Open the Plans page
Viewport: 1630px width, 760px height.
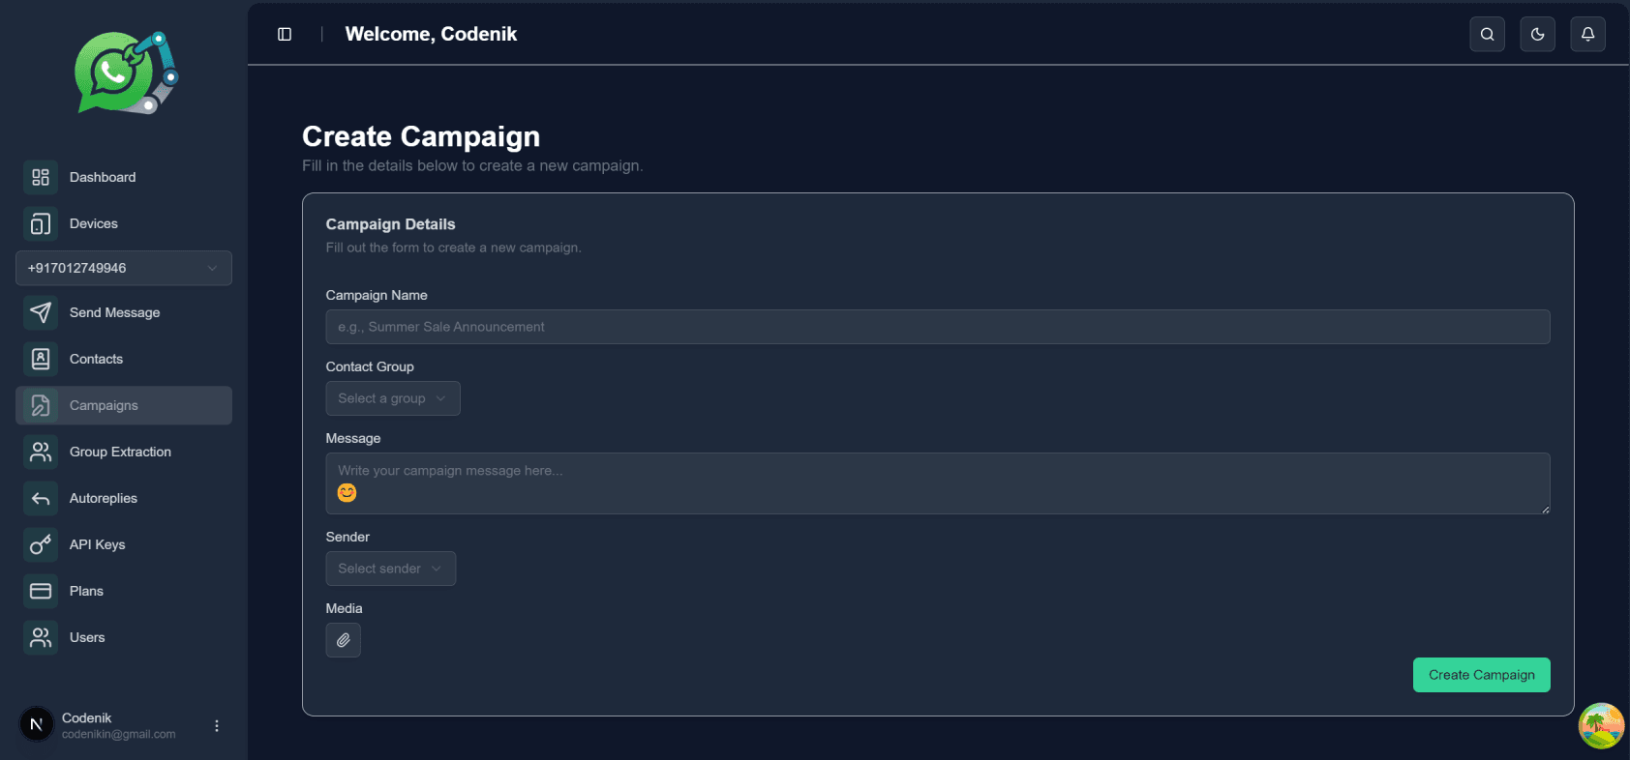click(x=86, y=591)
